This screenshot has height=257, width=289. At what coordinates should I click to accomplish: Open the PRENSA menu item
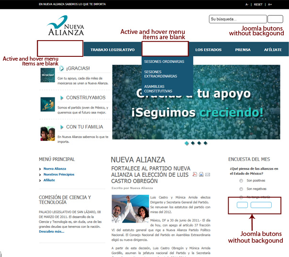click(x=243, y=50)
